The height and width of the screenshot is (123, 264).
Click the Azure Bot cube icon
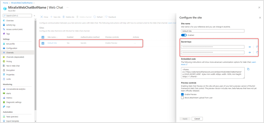(x=5, y=9)
